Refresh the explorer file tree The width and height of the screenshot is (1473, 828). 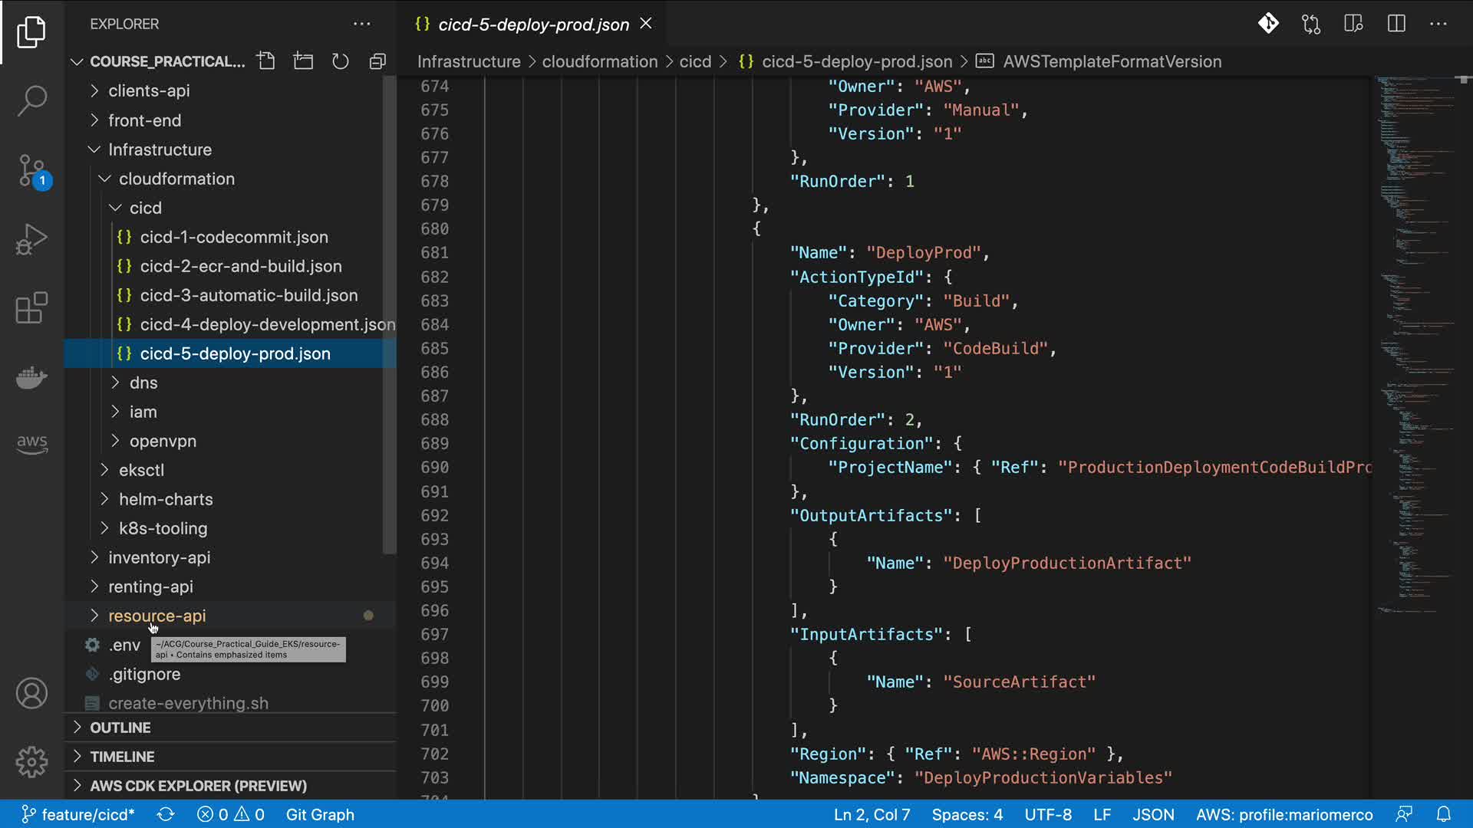tap(340, 61)
